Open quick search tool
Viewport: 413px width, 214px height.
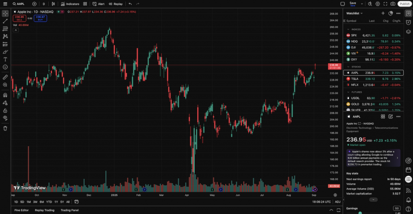pyautogui.click(x=370, y=4)
